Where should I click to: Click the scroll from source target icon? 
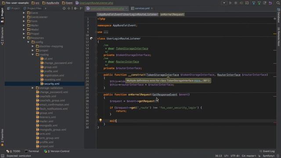(64, 8)
